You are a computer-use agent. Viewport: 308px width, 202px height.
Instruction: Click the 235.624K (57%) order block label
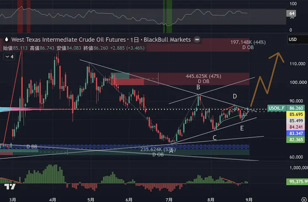(x=158, y=150)
